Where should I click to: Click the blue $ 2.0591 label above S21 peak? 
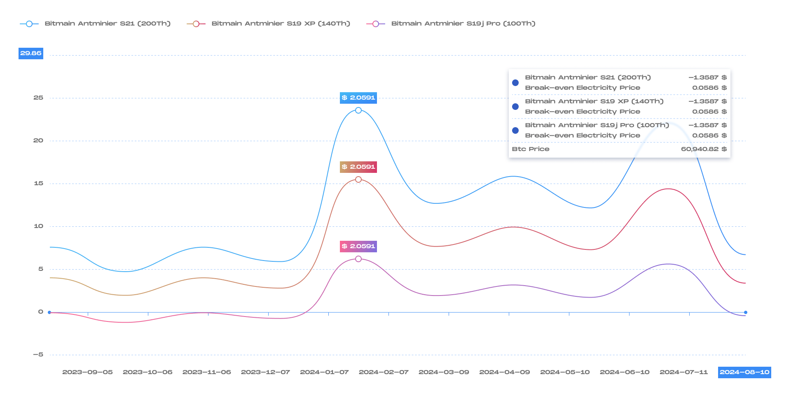point(358,98)
